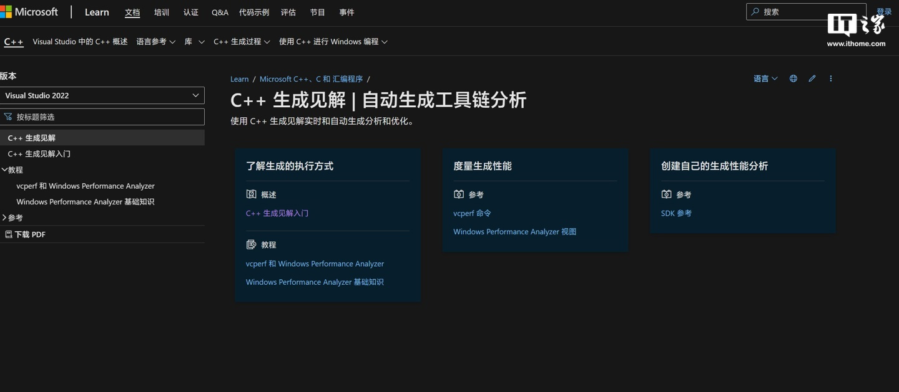Expand the 语言参考 dropdown menu
The image size is (899, 392).
coord(155,42)
